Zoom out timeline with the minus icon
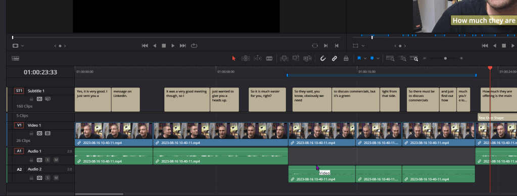This screenshot has width=517, height=196. point(425,58)
